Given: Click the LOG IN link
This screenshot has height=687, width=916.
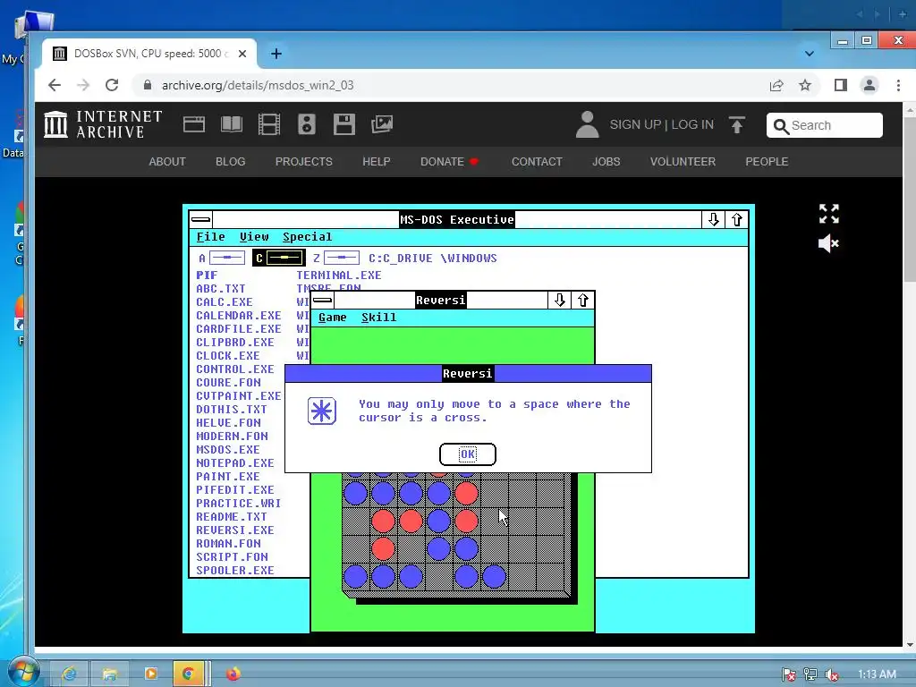Looking at the screenshot, I should click(692, 124).
